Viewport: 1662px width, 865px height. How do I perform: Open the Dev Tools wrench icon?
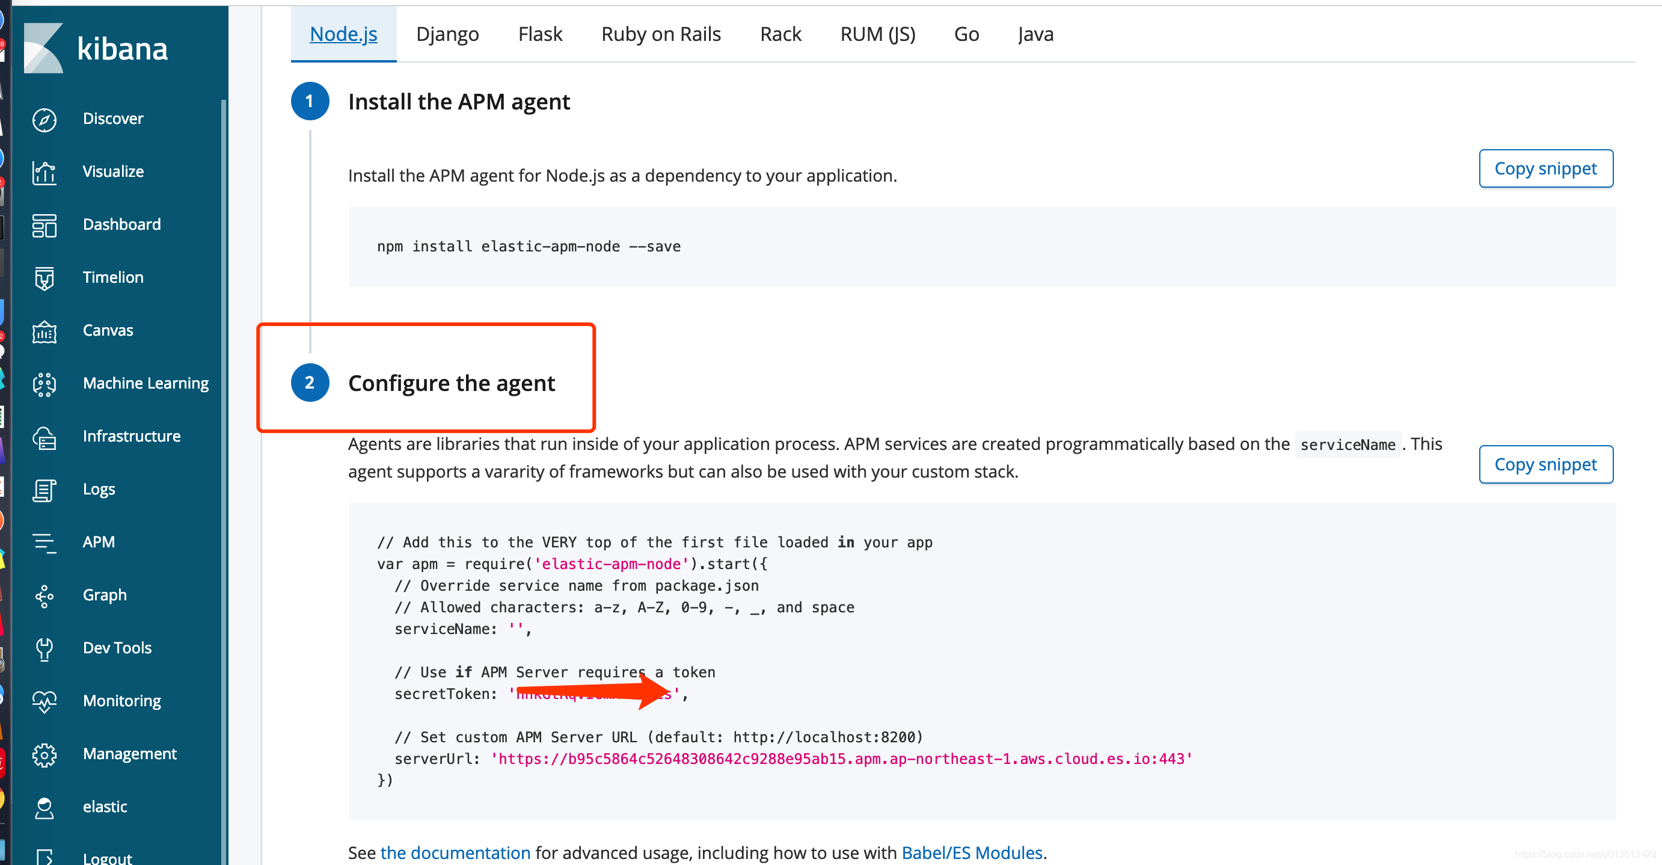click(44, 648)
